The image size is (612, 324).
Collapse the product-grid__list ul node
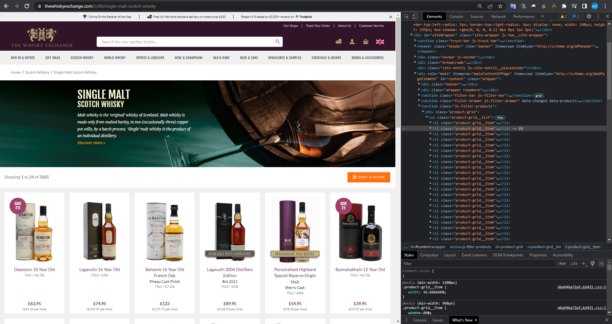(x=427, y=117)
